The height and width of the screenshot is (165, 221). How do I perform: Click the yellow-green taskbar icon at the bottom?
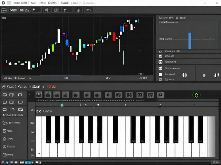[x=22, y=163]
